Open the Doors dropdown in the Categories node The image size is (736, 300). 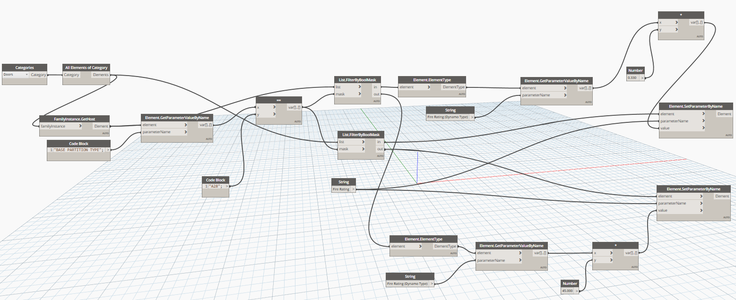[x=16, y=75]
